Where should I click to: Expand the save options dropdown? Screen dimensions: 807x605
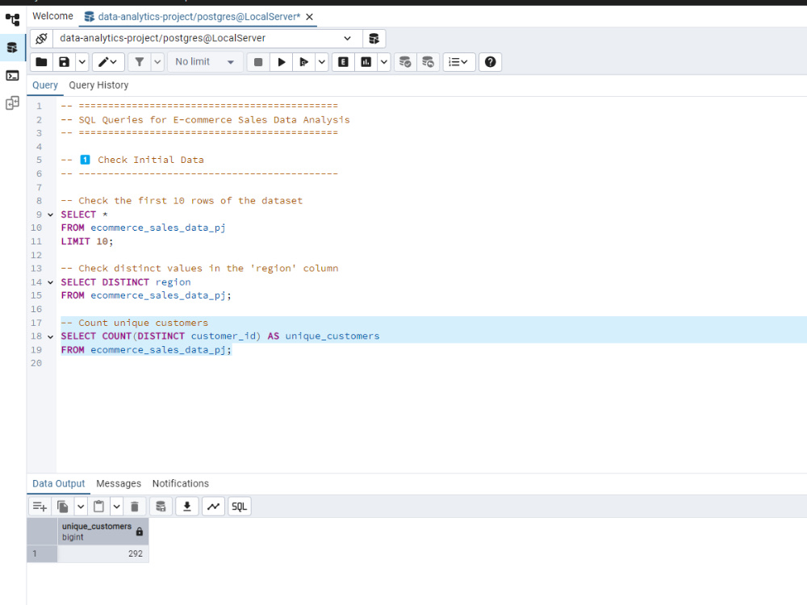coord(82,62)
